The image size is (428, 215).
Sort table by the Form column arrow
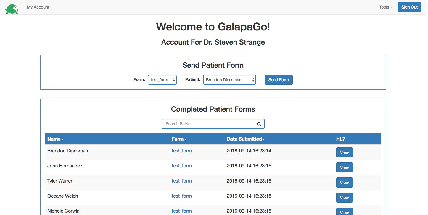coord(186,139)
